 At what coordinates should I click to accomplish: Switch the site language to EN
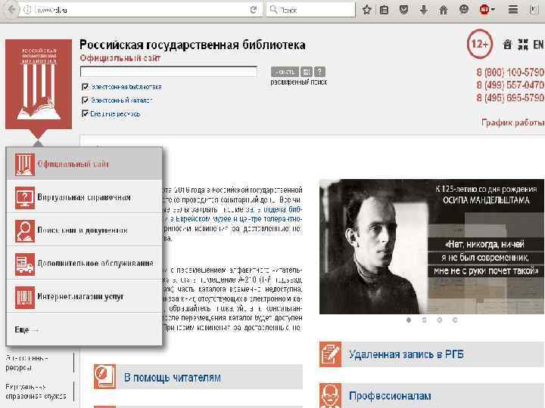538,45
